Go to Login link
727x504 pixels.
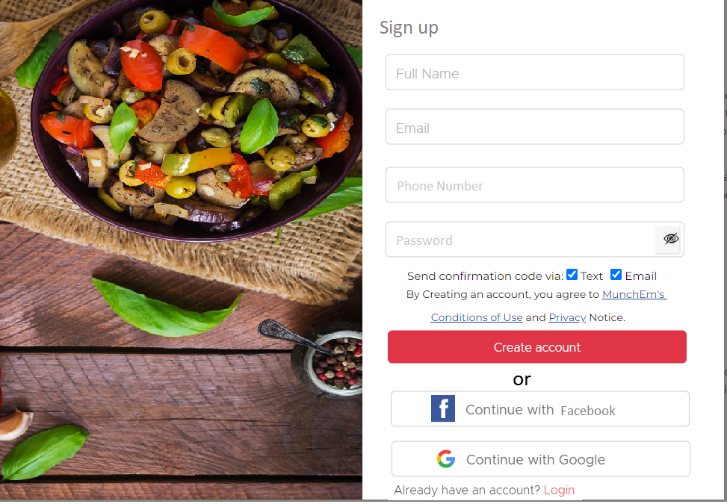(x=559, y=490)
